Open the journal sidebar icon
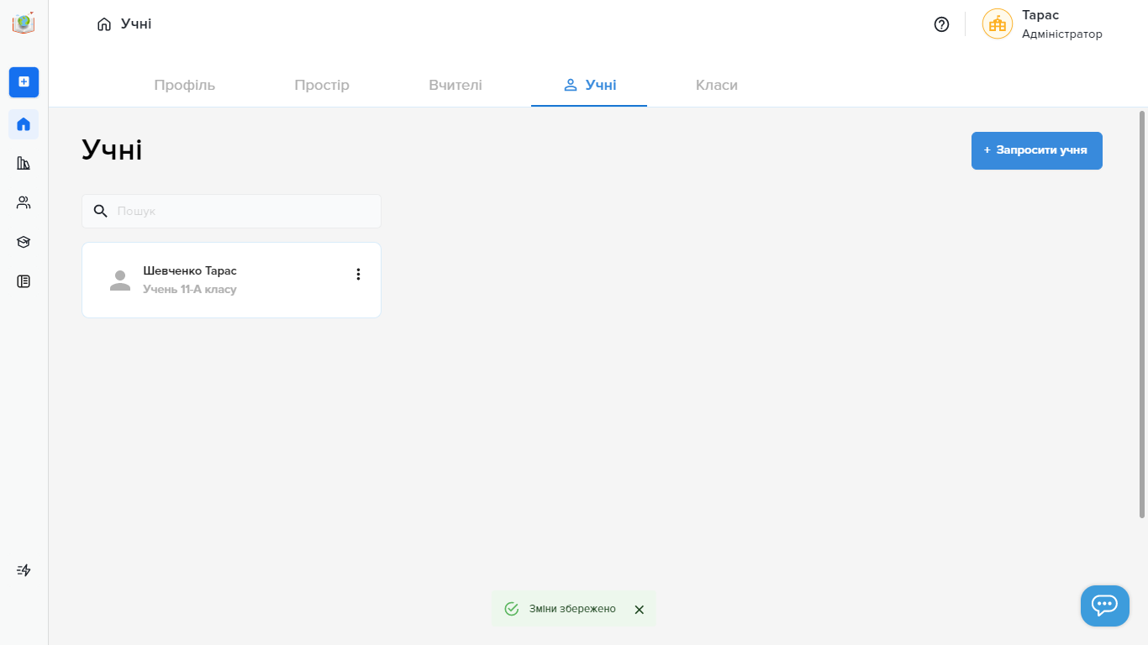This screenshot has height=645, width=1148. [x=24, y=281]
